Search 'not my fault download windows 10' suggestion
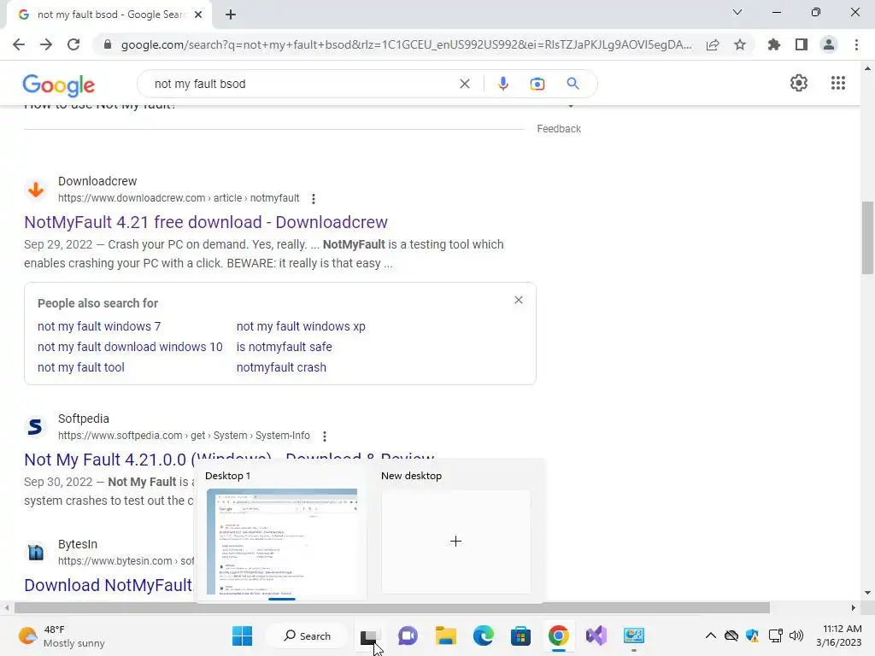 (x=130, y=347)
